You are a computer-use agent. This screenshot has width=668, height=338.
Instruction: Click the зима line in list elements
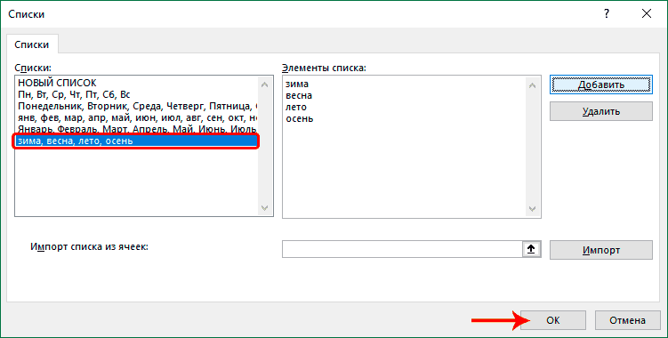pos(297,84)
